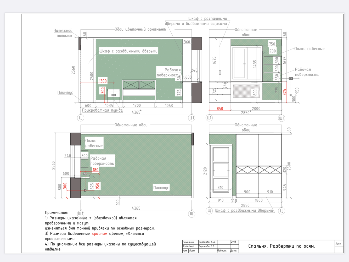This screenshot has height=262, width=349.
Task: Select the upper socket symbol beside red 825 dimension
Action: click(291, 78)
